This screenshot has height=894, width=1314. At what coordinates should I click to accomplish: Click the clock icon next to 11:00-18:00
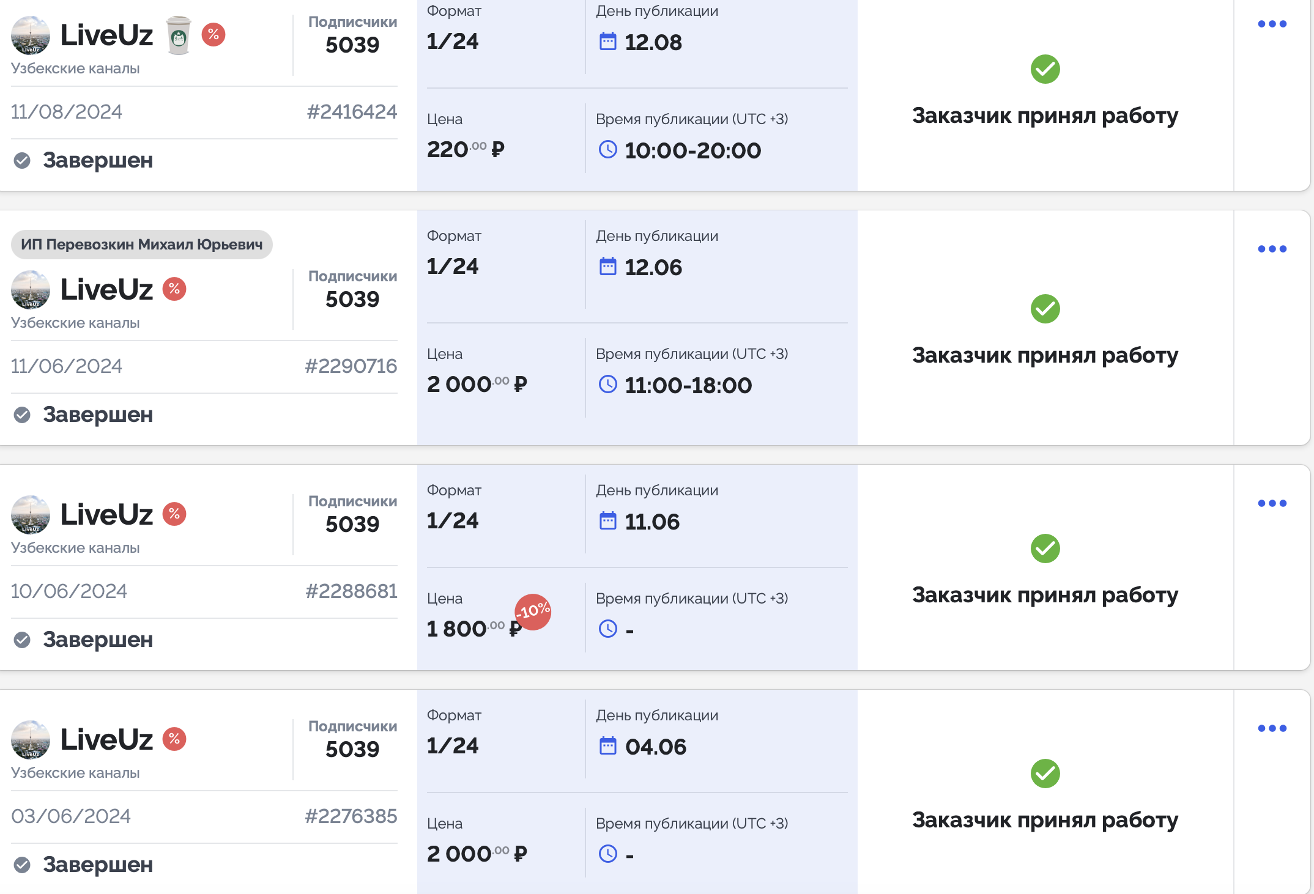click(607, 385)
